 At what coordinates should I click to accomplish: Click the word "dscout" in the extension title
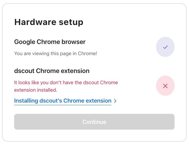pyautogui.click(x=23, y=71)
